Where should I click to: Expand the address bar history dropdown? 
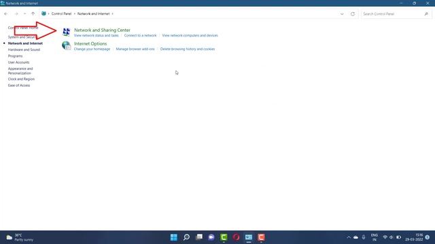click(x=342, y=14)
